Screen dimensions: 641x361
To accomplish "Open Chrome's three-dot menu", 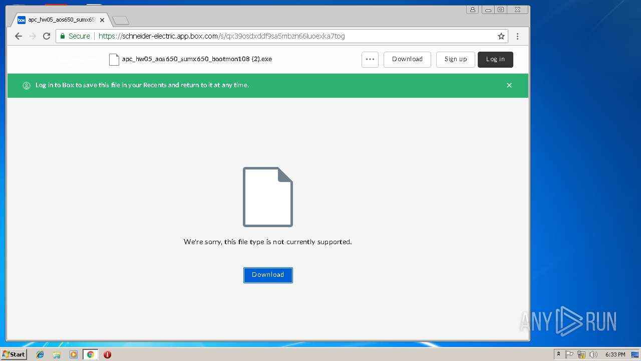I will [517, 36].
